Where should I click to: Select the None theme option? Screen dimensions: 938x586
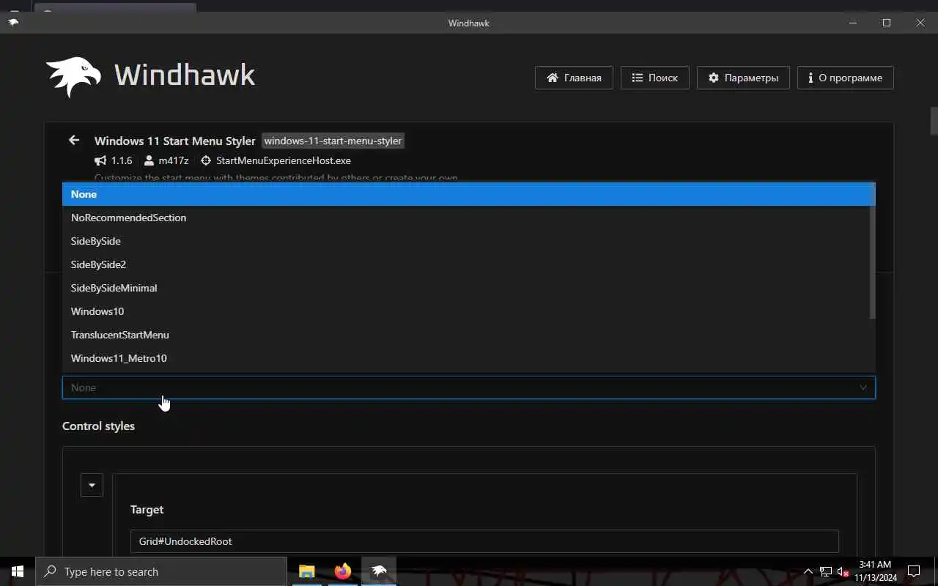coord(468,194)
